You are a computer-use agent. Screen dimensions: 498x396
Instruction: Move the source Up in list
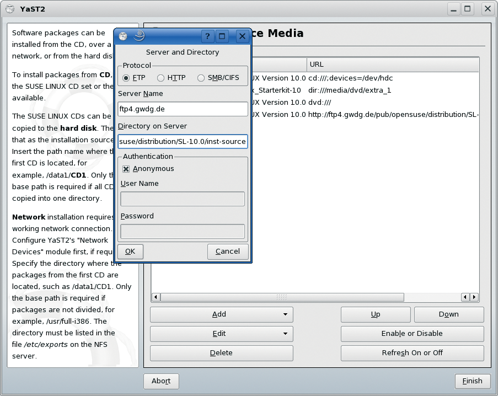pos(376,314)
